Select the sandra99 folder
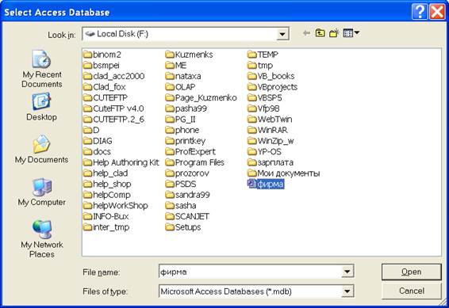Viewport: 449px width, 308px height. 187,195
